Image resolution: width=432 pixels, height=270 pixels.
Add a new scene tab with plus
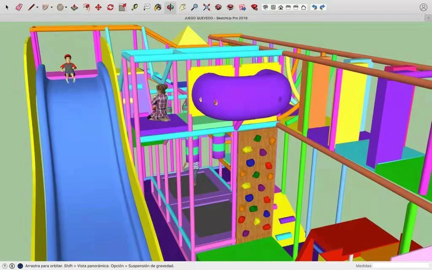pyautogui.click(x=429, y=18)
